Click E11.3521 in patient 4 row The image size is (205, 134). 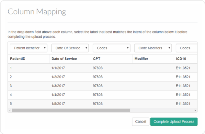[x=183, y=95]
